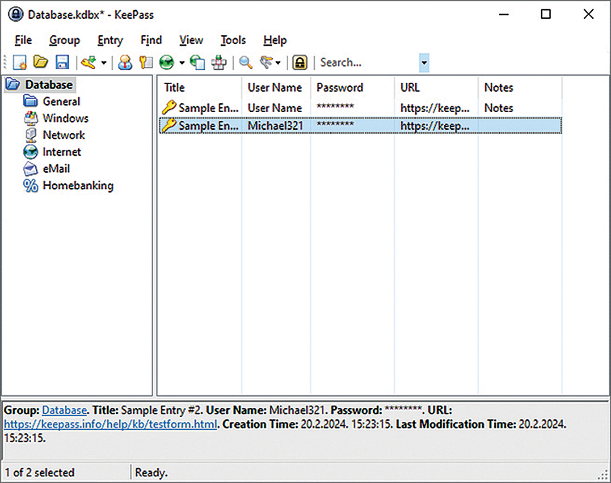611x483 pixels.
Task: Maximize the KeePass window
Action: 546,14
